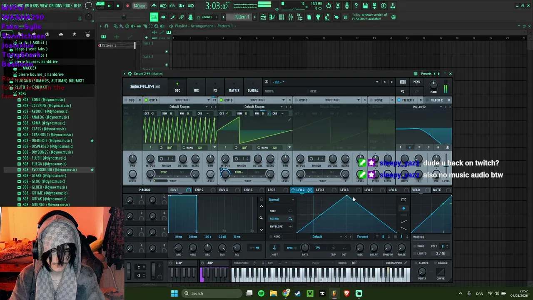Open the Serum MENU button
Image resolution: width=533 pixels, height=300 pixels.
[417, 82]
